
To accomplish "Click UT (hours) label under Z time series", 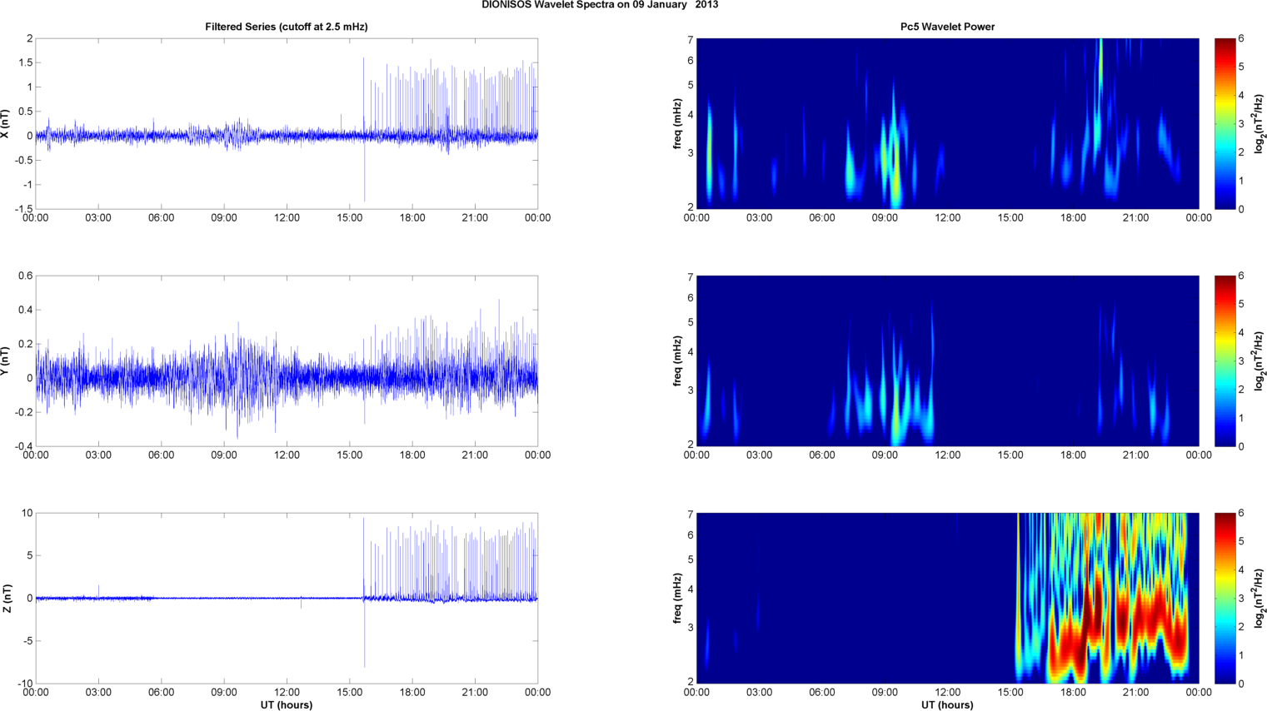I will 287,705.
